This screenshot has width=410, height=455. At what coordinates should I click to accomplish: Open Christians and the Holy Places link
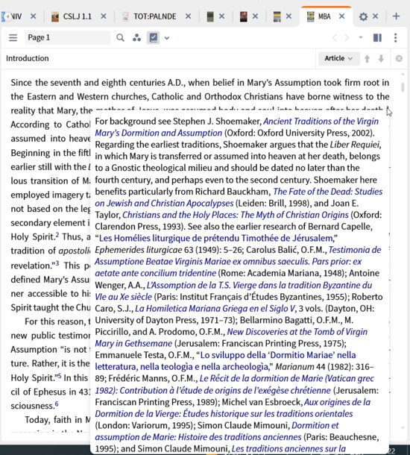[235, 215]
